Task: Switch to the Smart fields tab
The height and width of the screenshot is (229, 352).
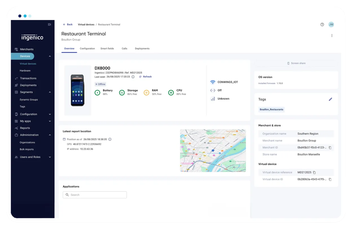Action: click(x=107, y=48)
